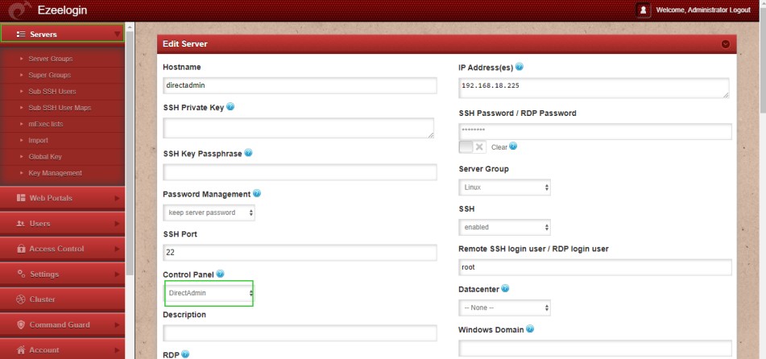Click the Account home icon
Image resolution: width=766 pixels, height=359 pixels.
click(x=21, y=349)
